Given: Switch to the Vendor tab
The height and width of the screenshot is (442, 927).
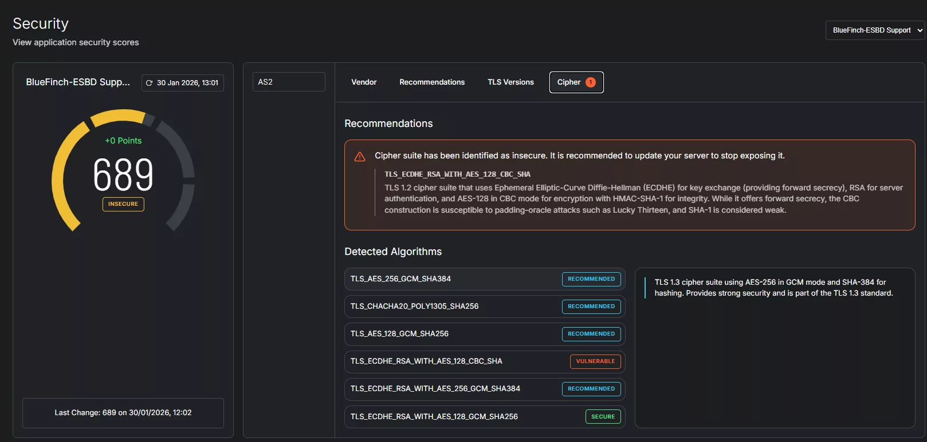Looking at the screenshot, I should [x=364, y=82].
